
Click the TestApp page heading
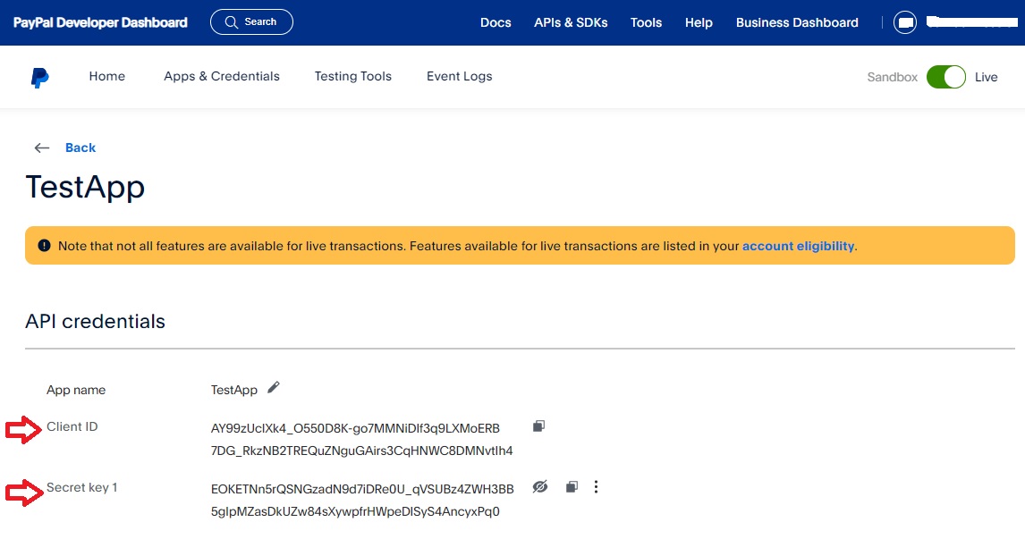click(85, 187)
